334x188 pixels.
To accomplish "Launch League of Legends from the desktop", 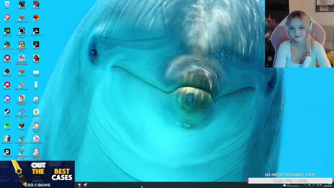I will 7,45.
